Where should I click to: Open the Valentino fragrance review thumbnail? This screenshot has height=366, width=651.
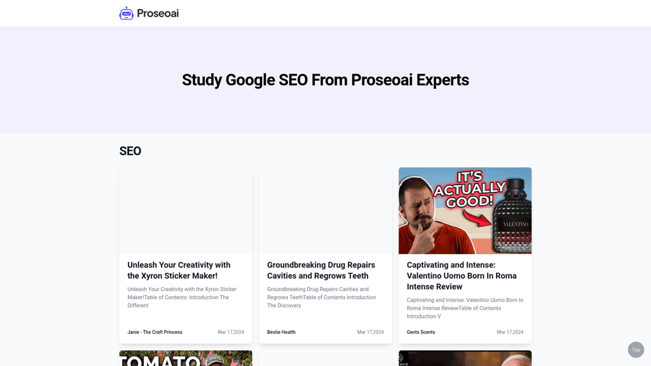tap(465, 210)
